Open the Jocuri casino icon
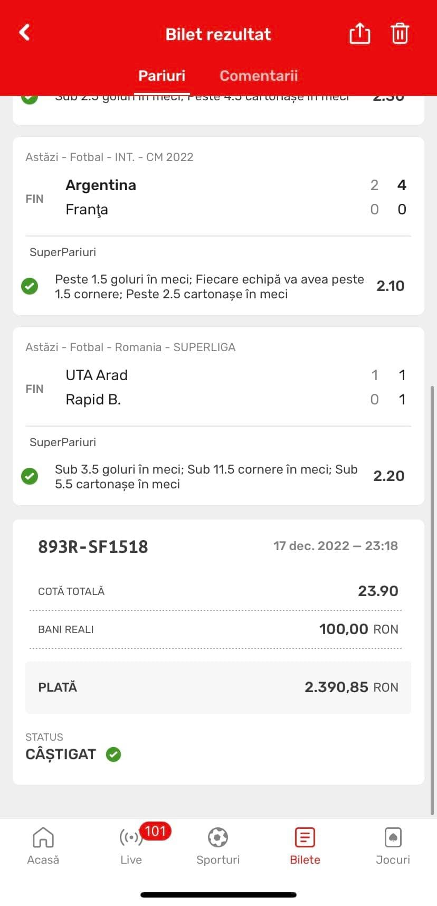This screenshot has height=906, width=437. click(x=393, y=837)
